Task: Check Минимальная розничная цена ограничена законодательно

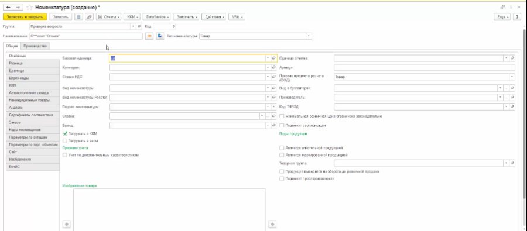Action: point(282,116)
